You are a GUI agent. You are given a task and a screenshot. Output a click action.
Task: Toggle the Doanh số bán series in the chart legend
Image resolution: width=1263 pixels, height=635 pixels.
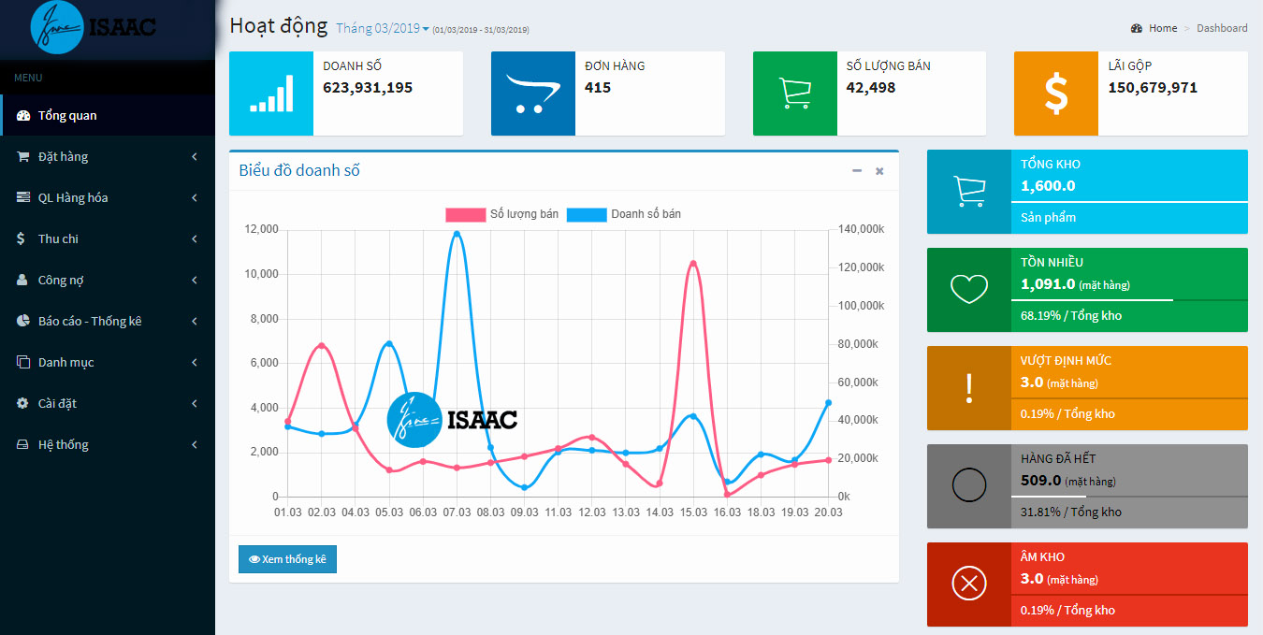click(x=624, y=214)
